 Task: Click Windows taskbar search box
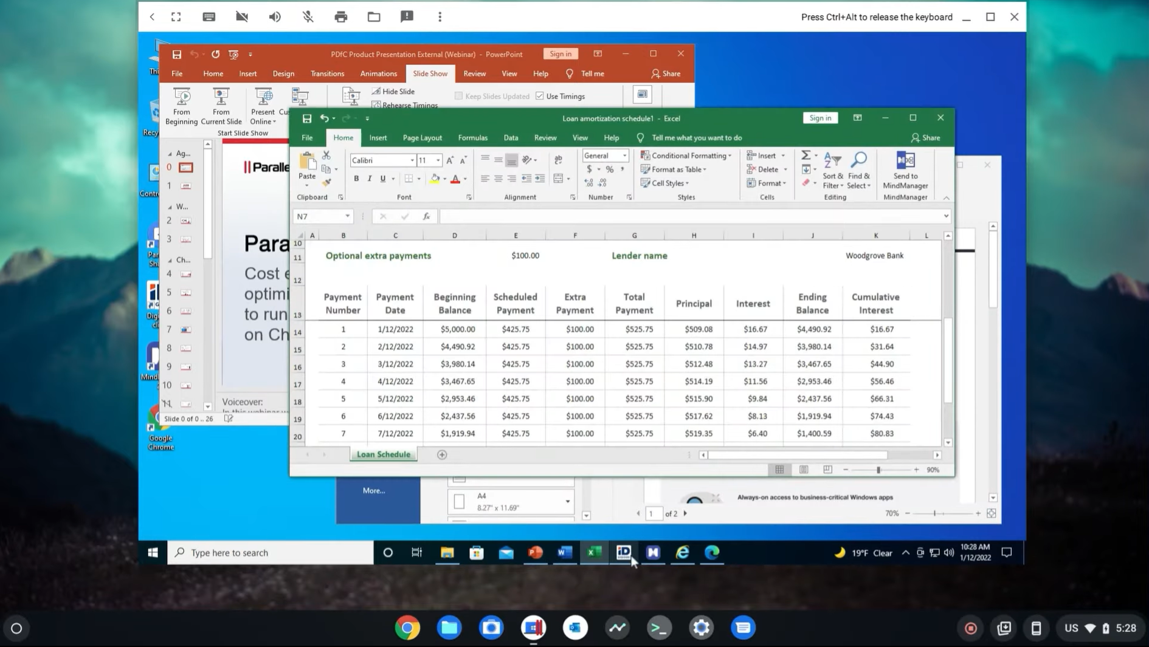[271, 552]
